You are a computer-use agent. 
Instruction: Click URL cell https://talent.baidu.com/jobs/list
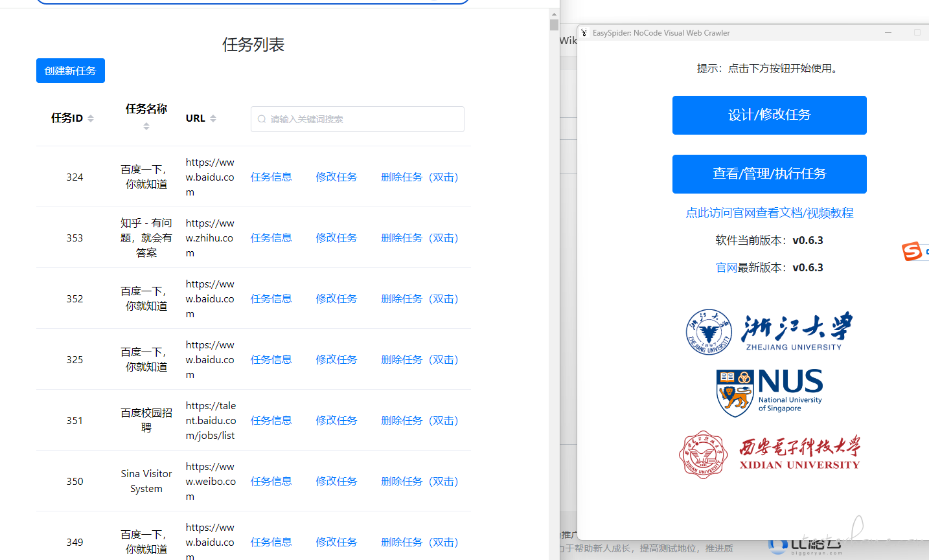(211, 420)
